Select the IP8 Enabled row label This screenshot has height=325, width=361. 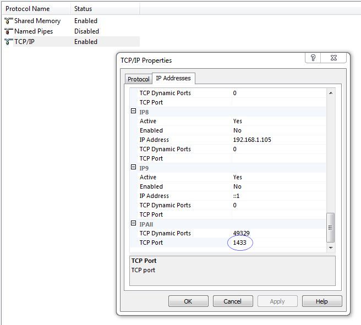(x=151, y=130)
